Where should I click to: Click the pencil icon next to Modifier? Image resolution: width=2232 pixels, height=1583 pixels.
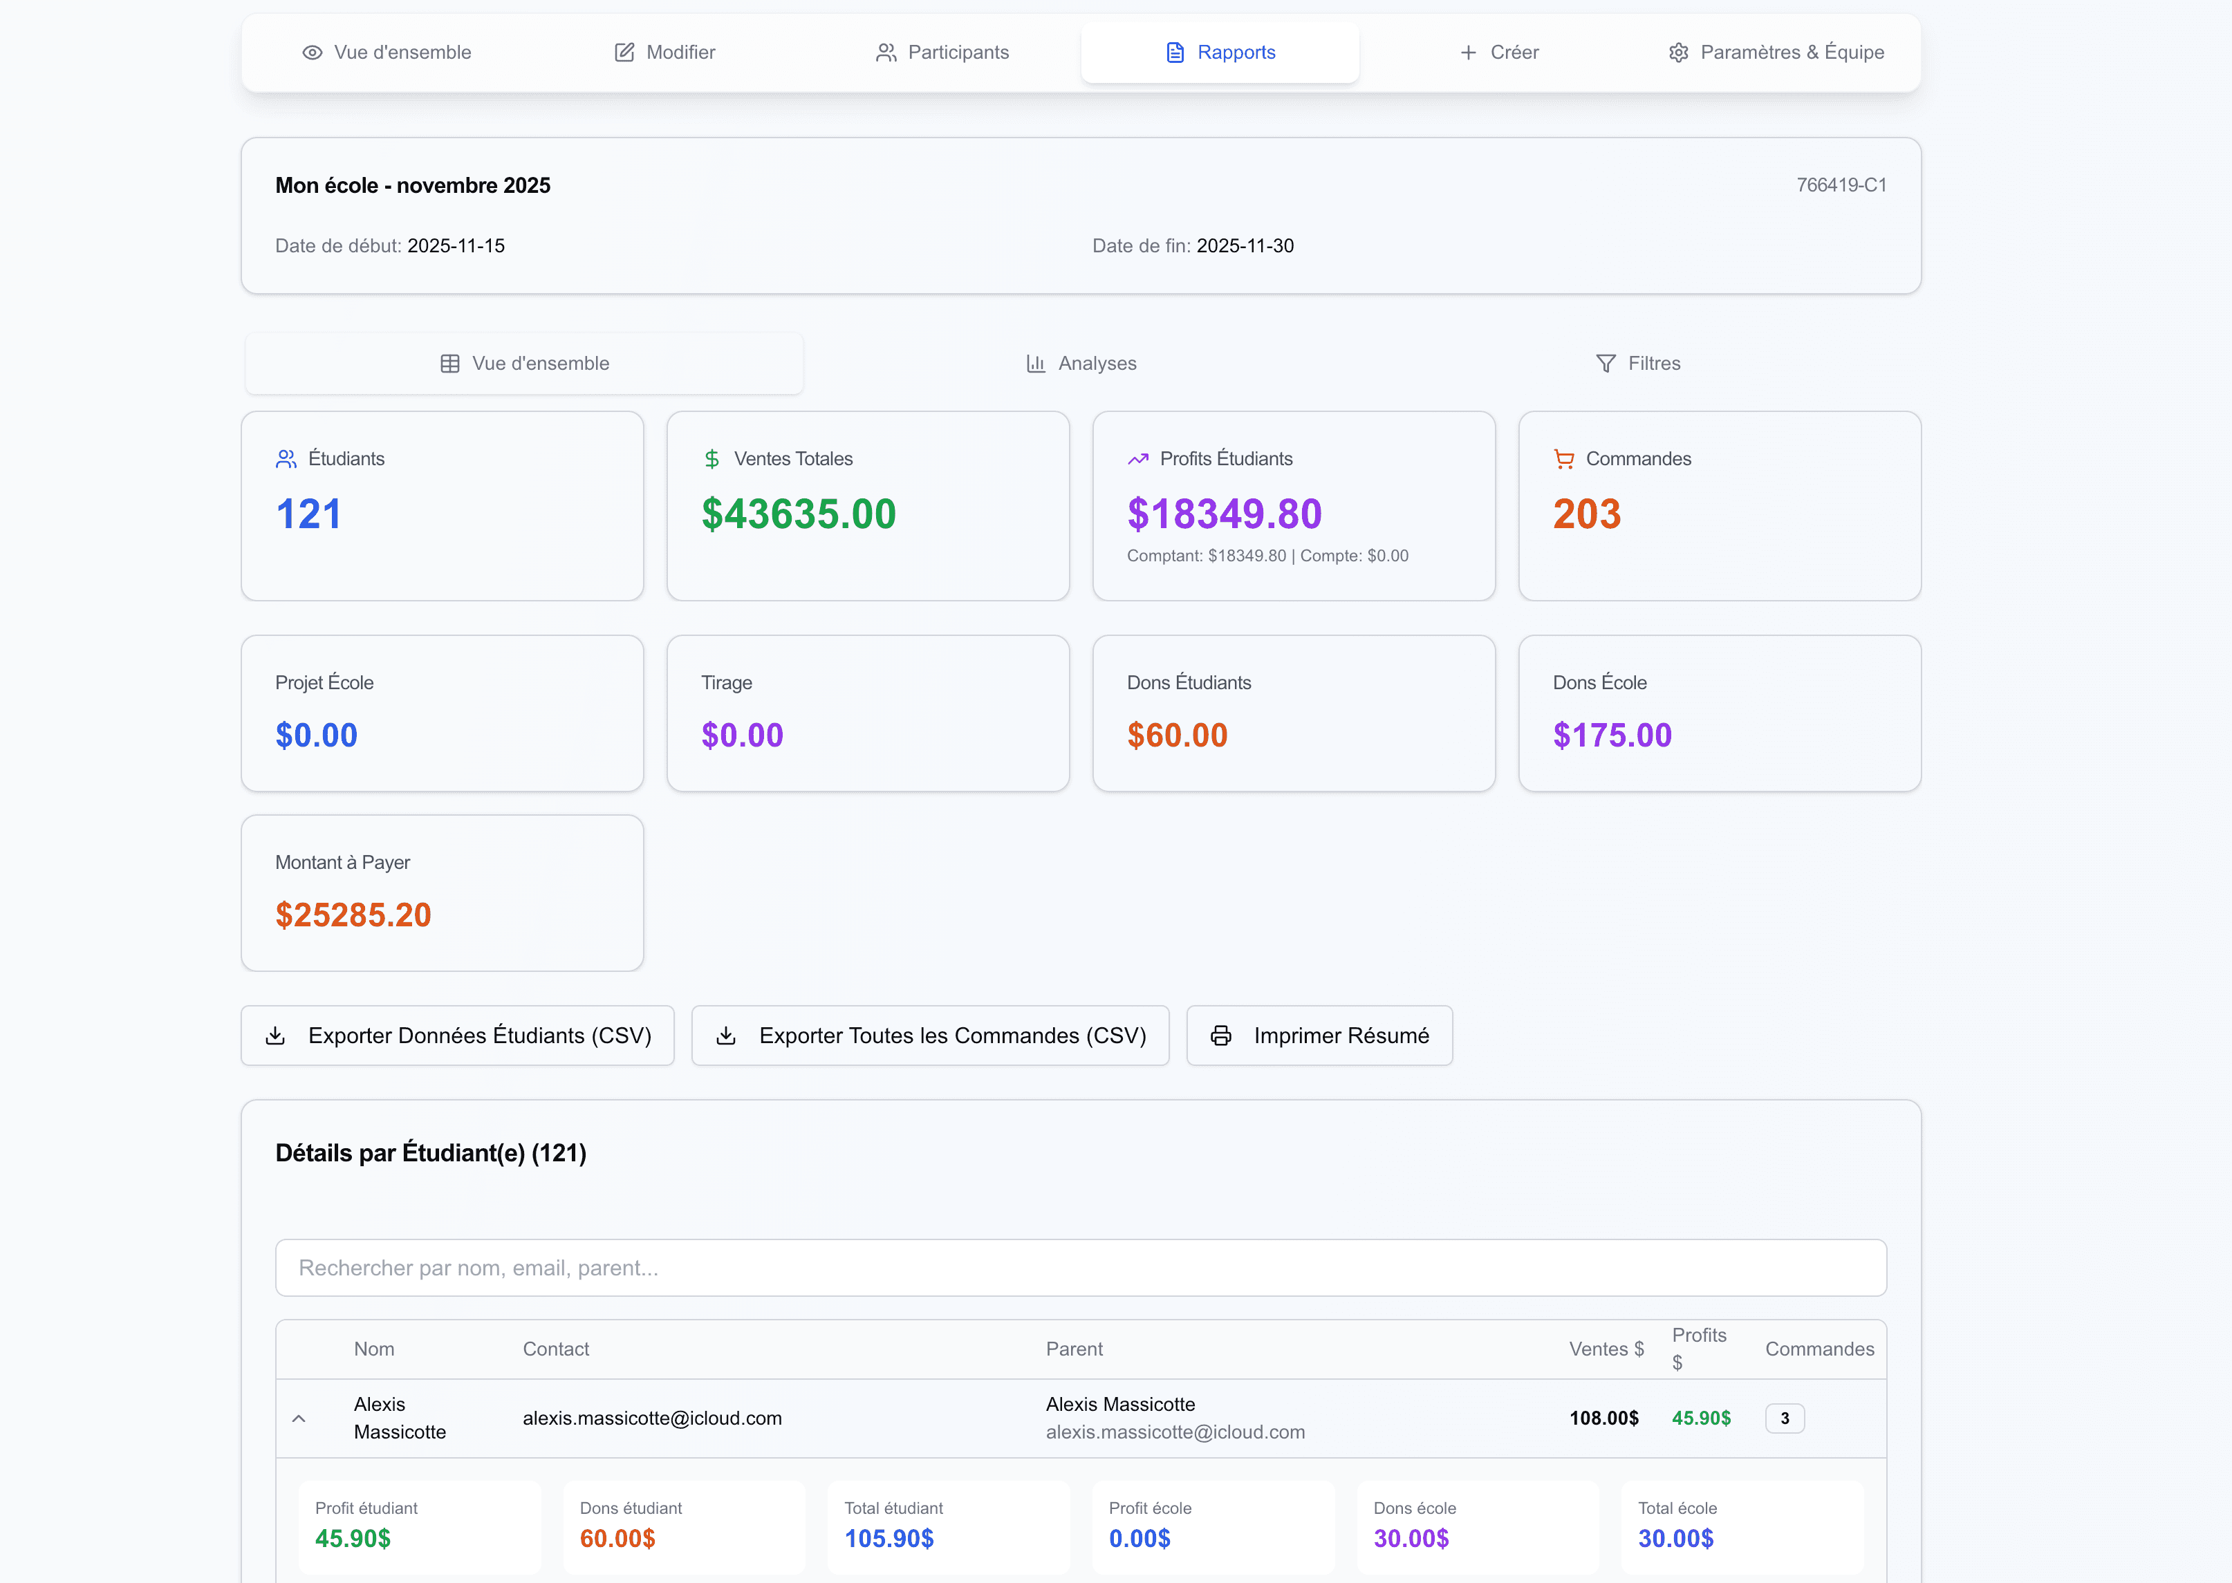click(624, 53)
